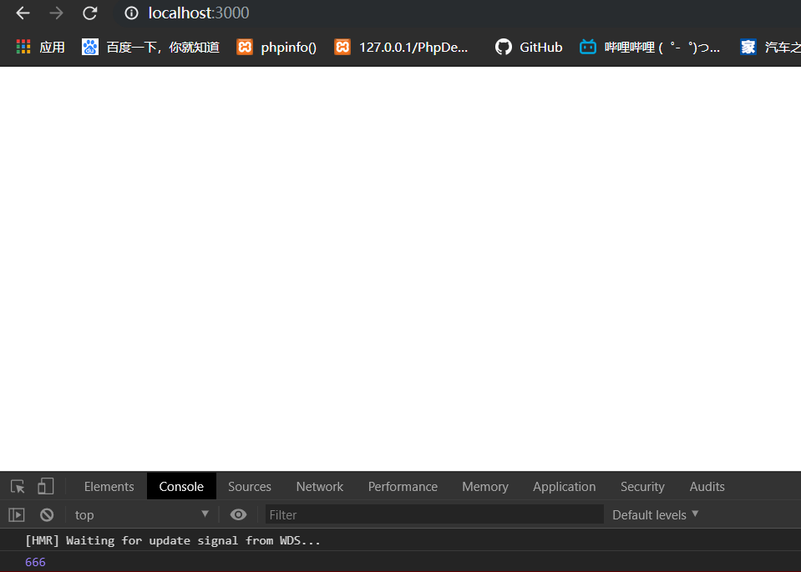Screen dimensions: 801x572
Task: Open the 哔哩哔哩 bookmark
Action: (x=587, y=47)
